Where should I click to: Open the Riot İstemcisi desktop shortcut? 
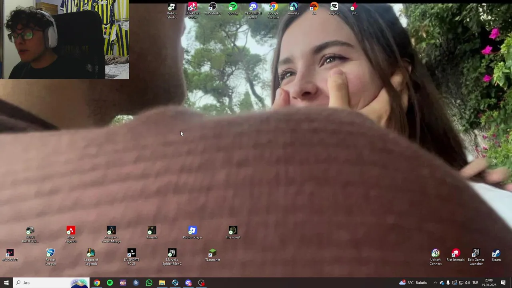click(x=456, y=256)
